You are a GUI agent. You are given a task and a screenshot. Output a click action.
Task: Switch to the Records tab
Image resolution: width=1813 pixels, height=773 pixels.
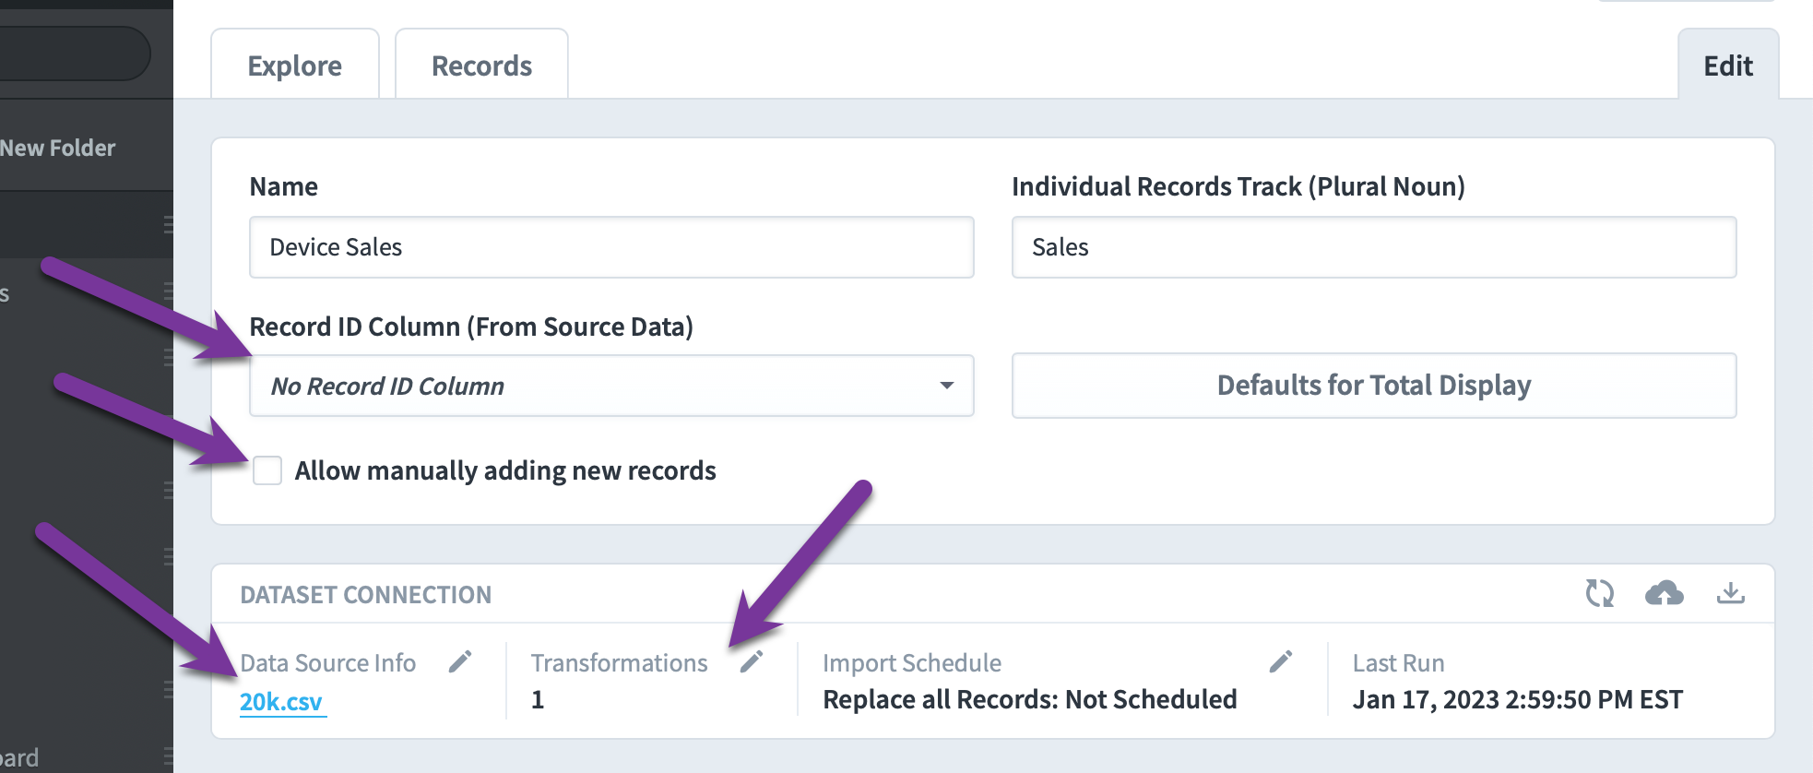coord(481,65)
